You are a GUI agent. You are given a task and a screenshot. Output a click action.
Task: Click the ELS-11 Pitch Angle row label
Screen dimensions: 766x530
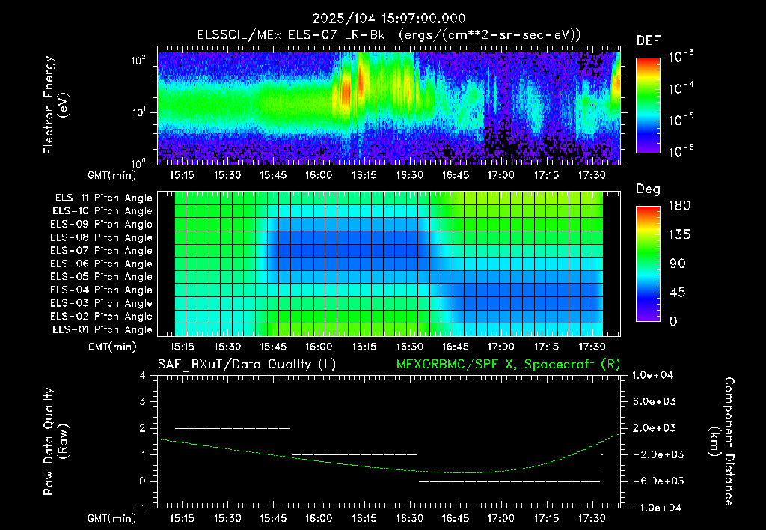tap(103, 198)
